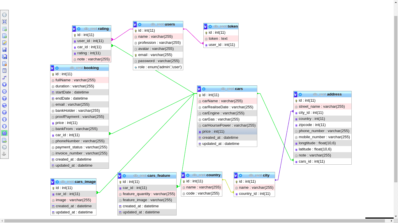Image resolution: width=398 pixels, height=223 pixels.
Task: Open options gear of cars_feature table
Action: pos(124,176)
